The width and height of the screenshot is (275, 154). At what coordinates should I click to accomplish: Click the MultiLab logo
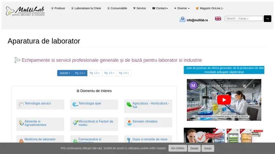(x=25, y=11)
